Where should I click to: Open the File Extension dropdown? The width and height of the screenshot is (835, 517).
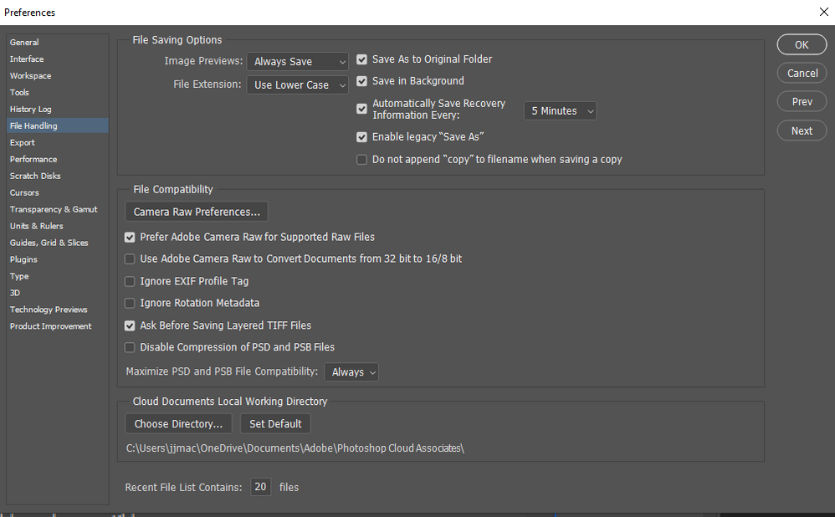pos(297,84)
